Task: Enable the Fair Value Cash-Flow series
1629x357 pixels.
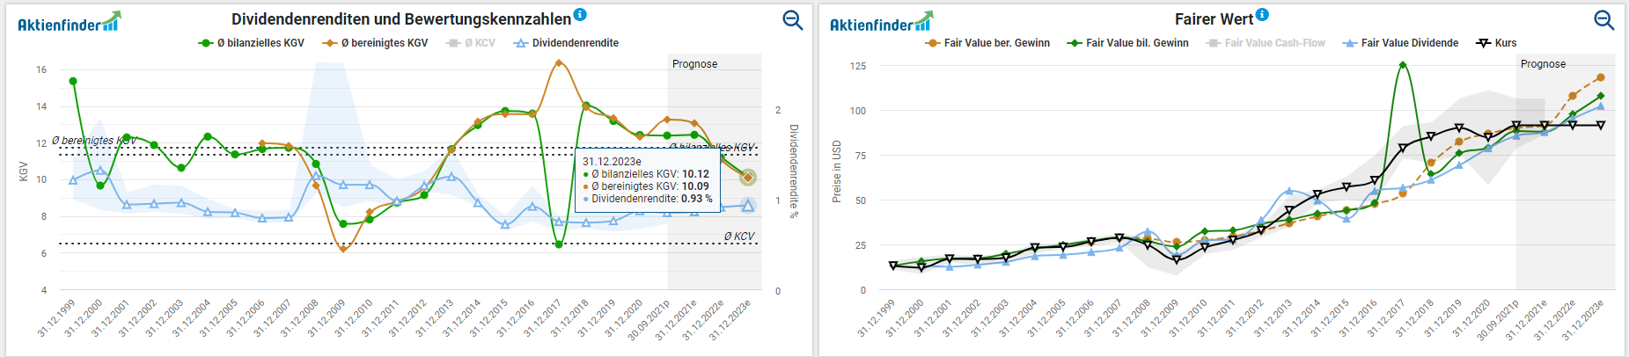Action: [1266, 43]
